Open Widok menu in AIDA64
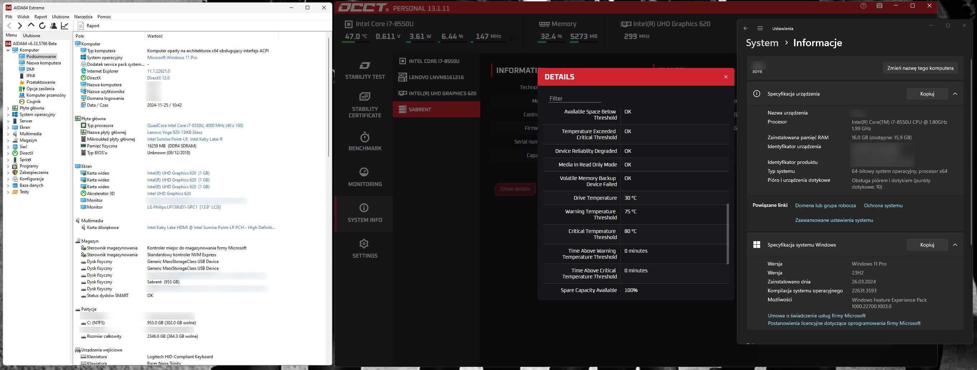 tap(23, 17)
